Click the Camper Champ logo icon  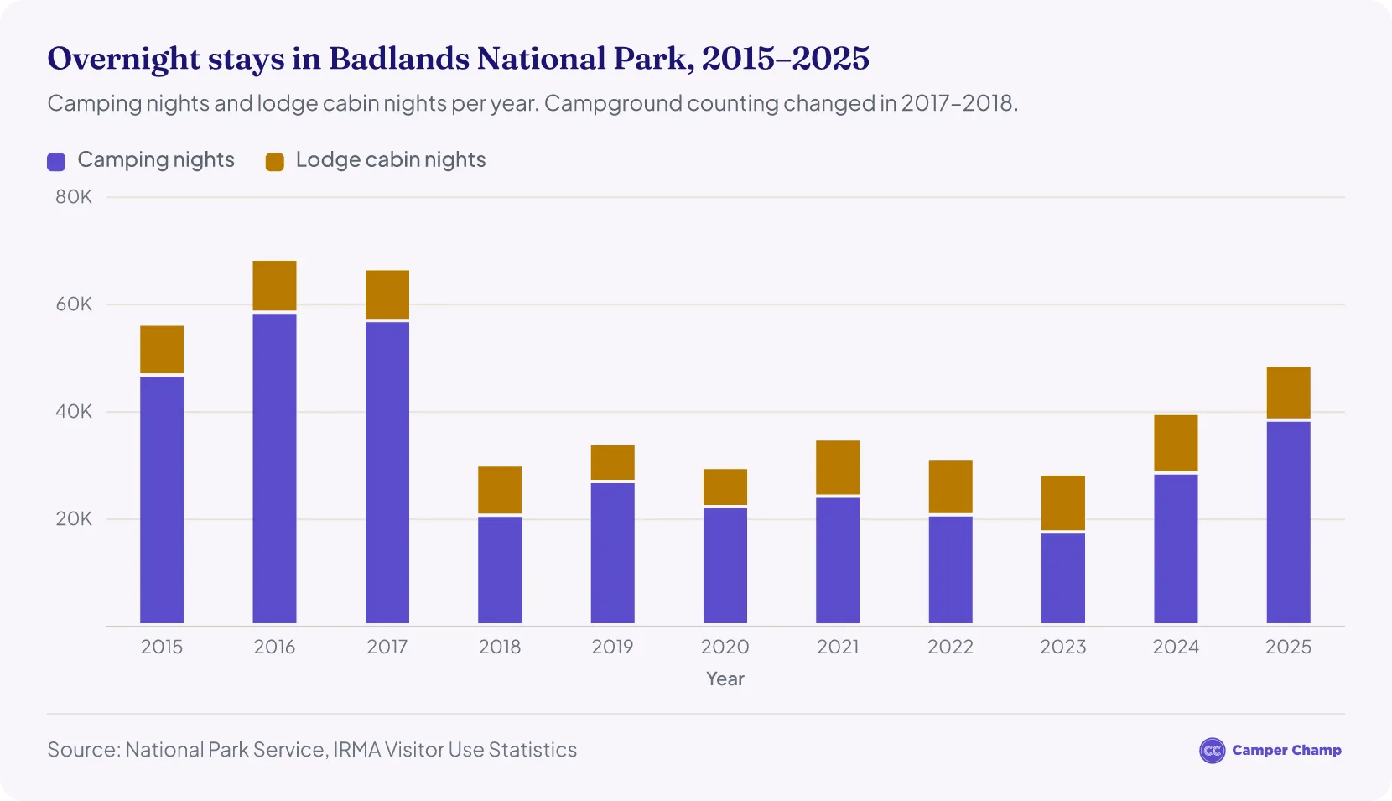coord(1212,751)
